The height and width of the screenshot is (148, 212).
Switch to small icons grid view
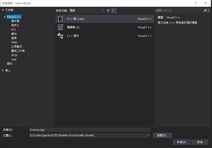108,11
